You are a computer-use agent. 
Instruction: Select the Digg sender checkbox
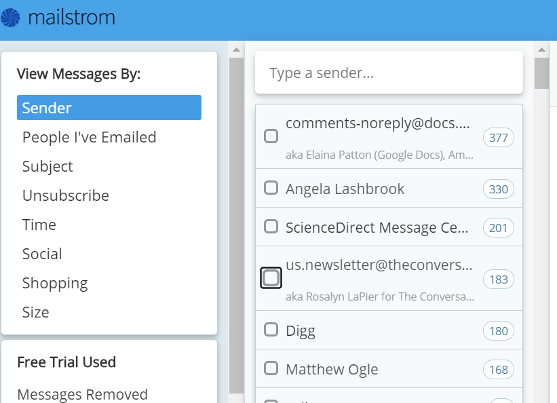[x=271, y=330]
